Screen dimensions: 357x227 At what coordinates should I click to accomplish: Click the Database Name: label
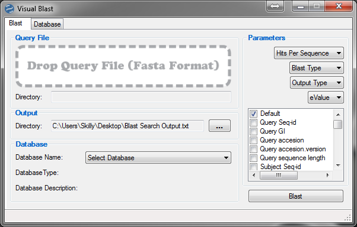click(39, 157)
